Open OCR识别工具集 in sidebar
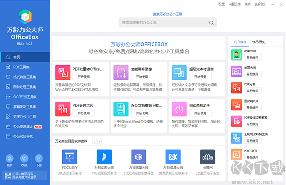This screenshot has height=185, width=286. coord(25,97)
